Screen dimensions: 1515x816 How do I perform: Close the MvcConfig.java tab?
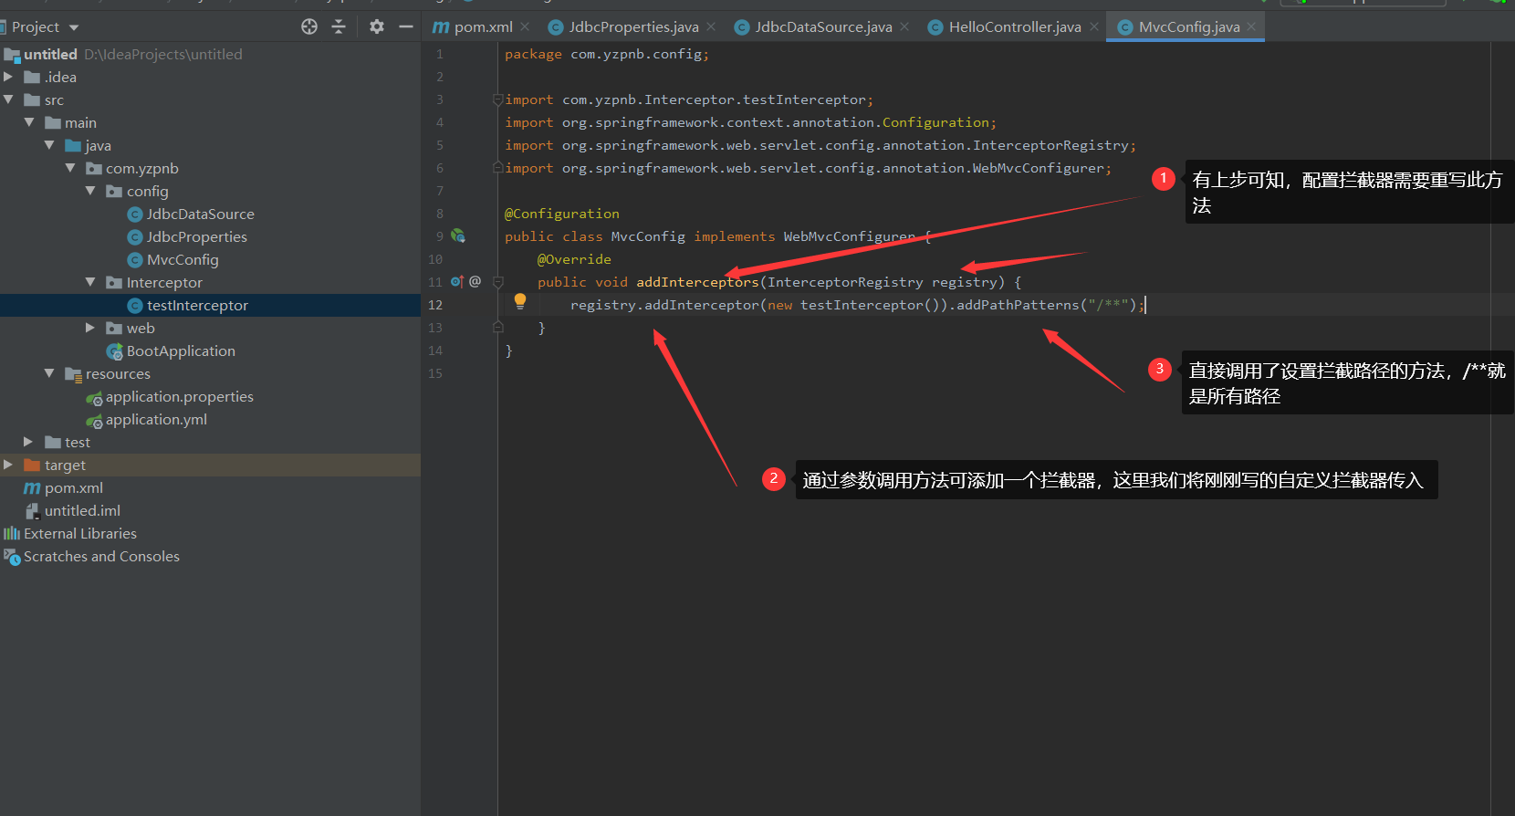click(1251, 26)
